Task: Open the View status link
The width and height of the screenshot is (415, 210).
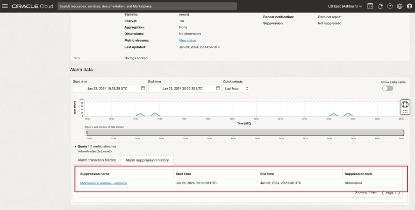Action: tap(187, 41)
